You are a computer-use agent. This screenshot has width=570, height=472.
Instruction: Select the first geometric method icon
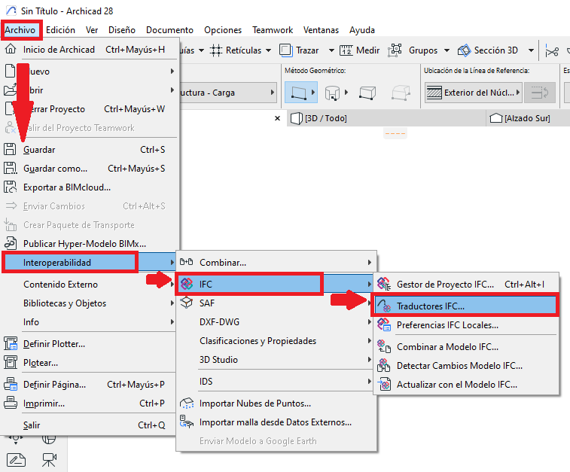pos(300,93)
